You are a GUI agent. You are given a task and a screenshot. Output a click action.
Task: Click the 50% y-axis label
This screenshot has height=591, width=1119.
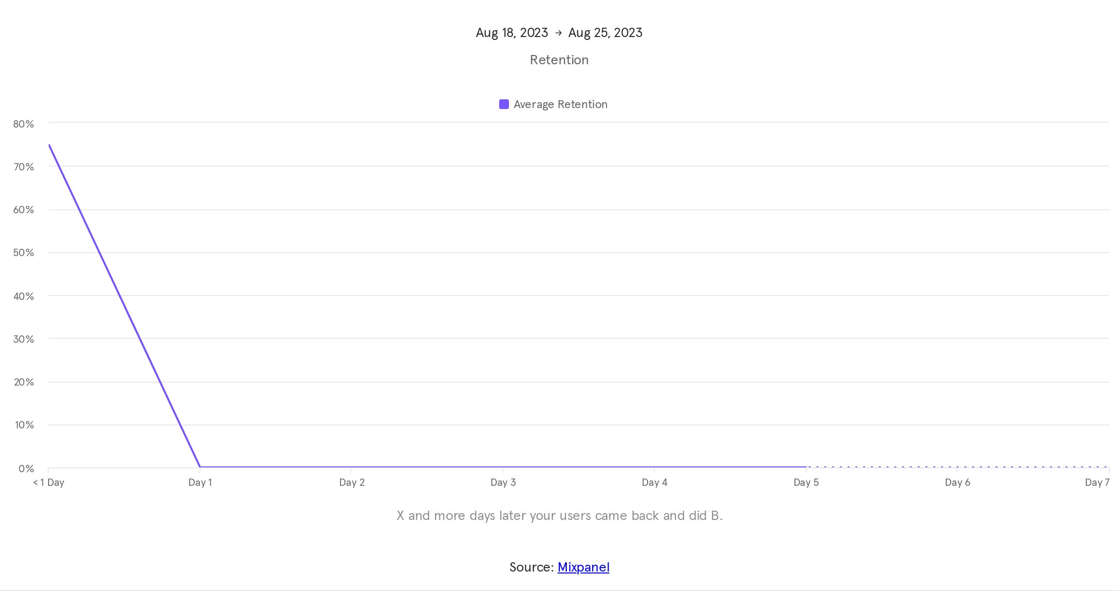tap(23, 253)
